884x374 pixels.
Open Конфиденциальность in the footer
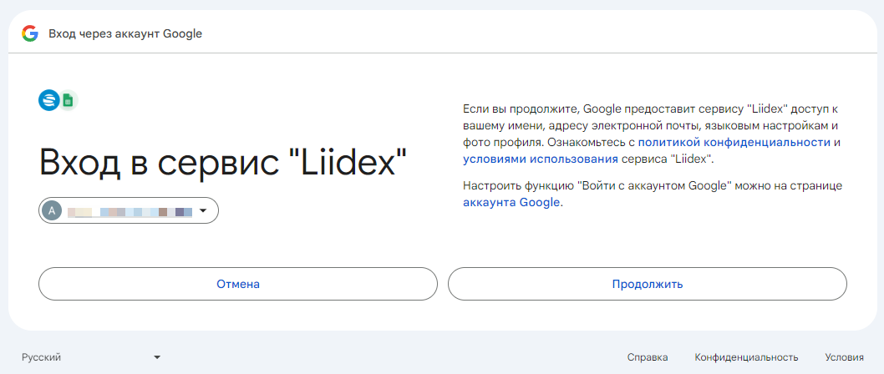746,357
